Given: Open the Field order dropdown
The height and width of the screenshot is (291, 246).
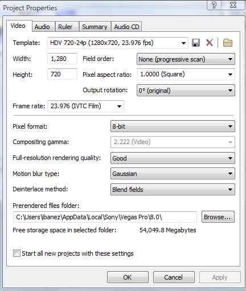Looking at the screenshot, I should click(x=186, y=59).
